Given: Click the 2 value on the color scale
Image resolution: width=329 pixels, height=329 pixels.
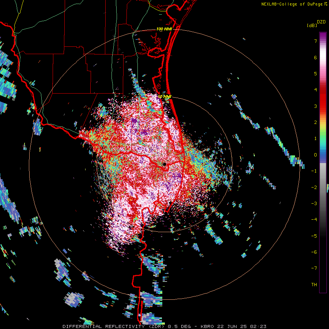Looking at the screenshot, I should 315,122.
